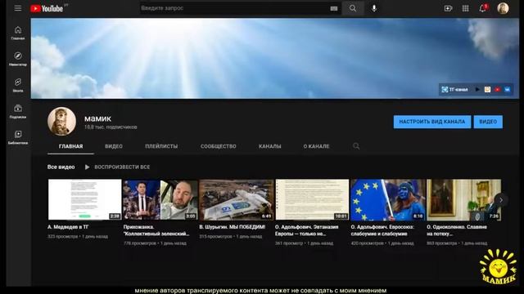Click title 'В. Шурыгин. МЫ ПОБЕДИМ!'
524x294 pixels.
(233, 227)
